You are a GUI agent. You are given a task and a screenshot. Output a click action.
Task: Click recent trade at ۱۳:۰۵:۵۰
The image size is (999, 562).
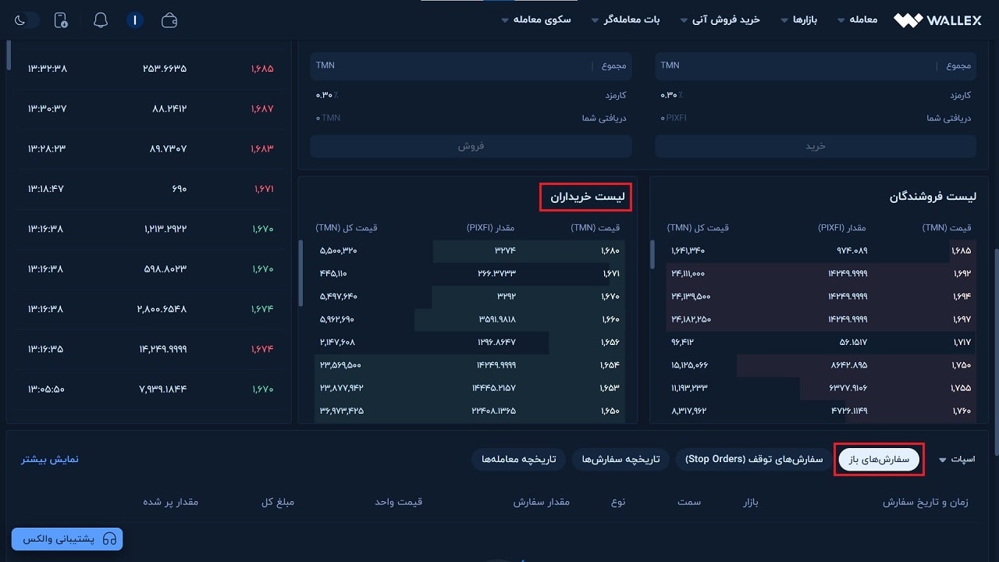point(48,389)
